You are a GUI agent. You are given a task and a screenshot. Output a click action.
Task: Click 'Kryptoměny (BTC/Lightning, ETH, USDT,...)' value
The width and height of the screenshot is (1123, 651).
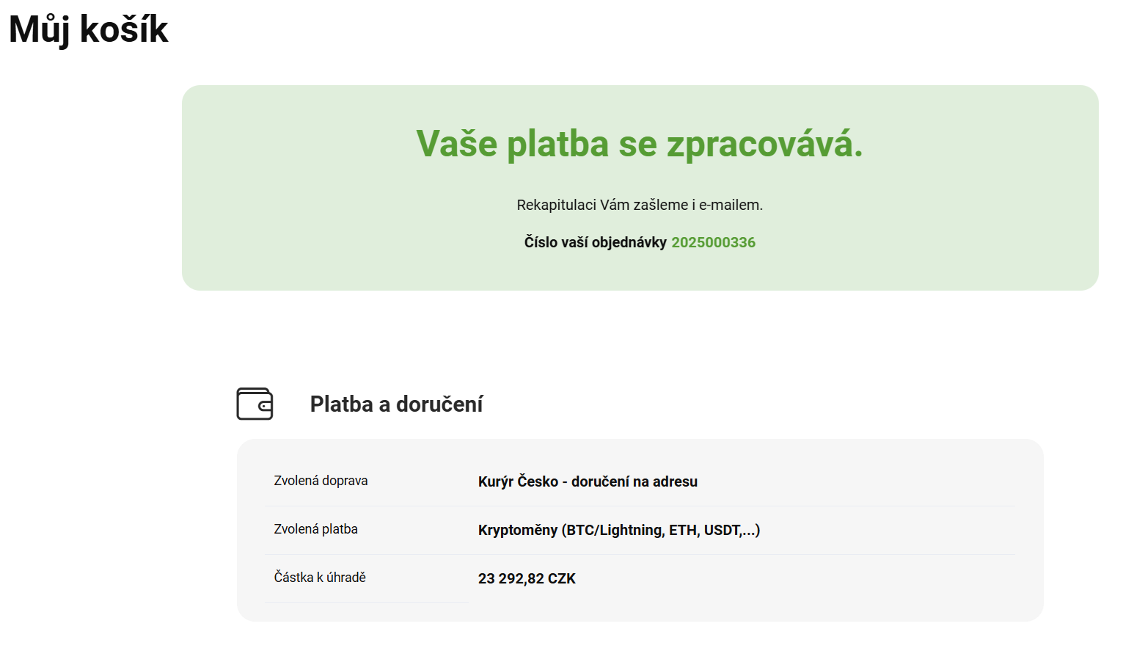tap(619, 530)
